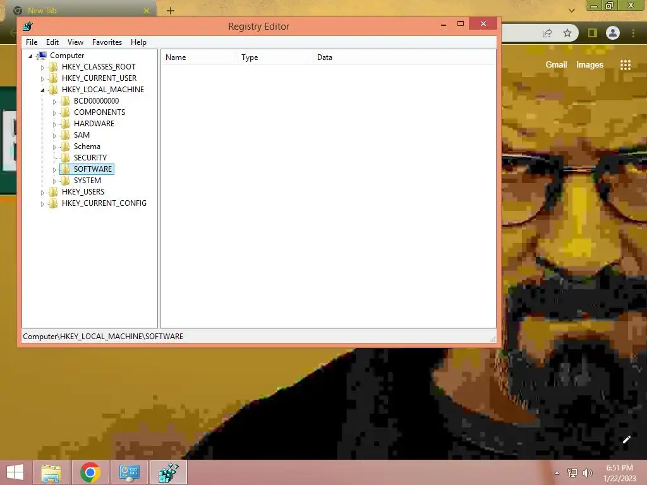Click the SECURITY folder icon

click(x=65, y=157)
